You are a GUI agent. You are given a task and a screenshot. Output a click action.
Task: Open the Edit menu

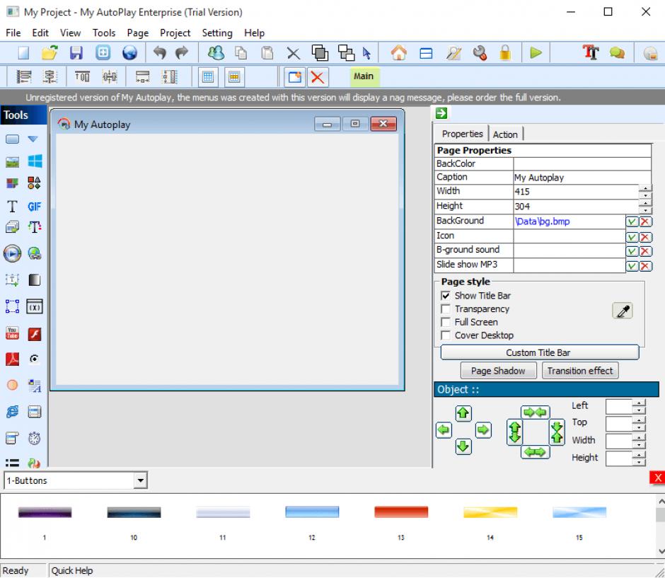(40, 33)
